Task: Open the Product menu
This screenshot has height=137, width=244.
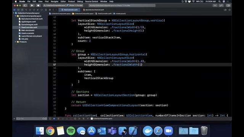Action: 71,2
